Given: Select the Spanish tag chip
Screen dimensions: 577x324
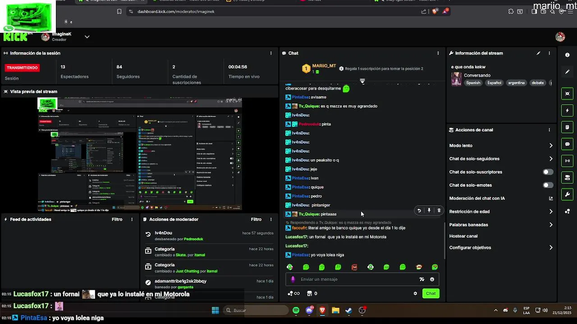Looking at the screenshot, I should click(473, 83).
